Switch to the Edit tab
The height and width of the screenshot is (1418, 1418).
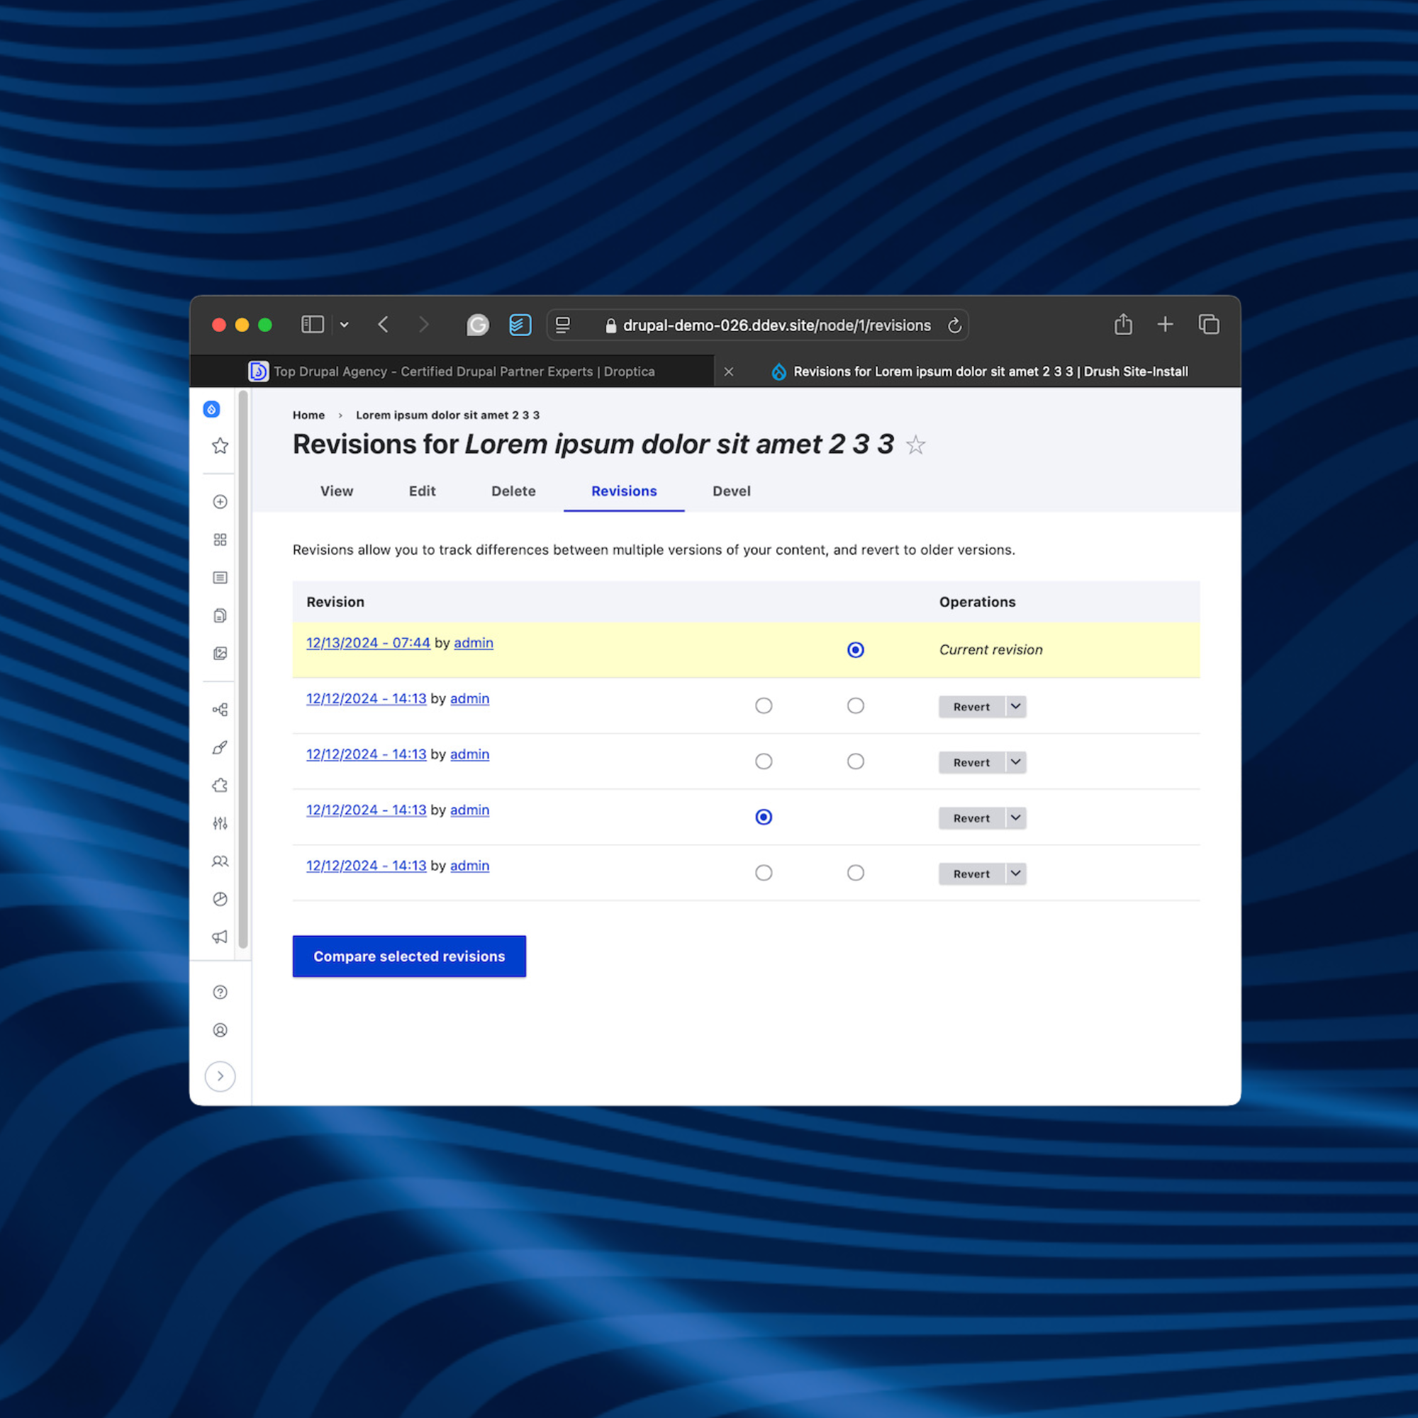coord(422,491)
